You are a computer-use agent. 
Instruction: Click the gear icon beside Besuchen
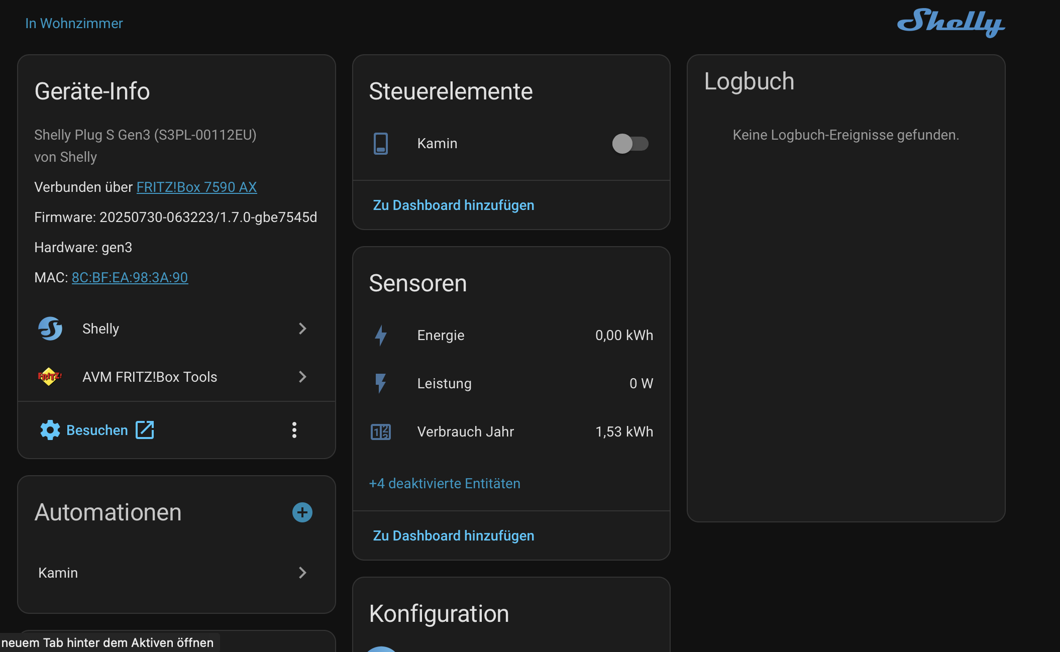click(50, 430)
